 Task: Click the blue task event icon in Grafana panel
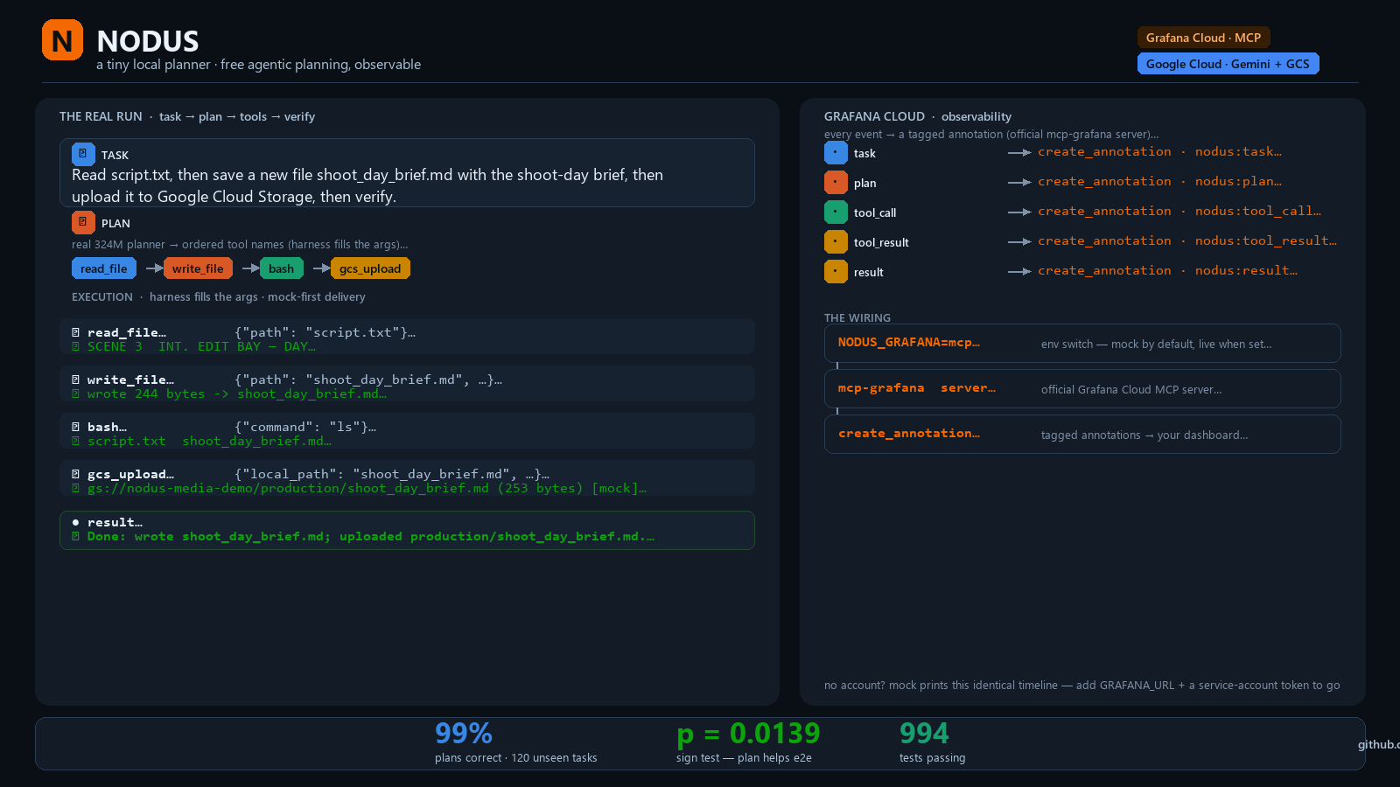pyautogui.click(x=836, y=153)
